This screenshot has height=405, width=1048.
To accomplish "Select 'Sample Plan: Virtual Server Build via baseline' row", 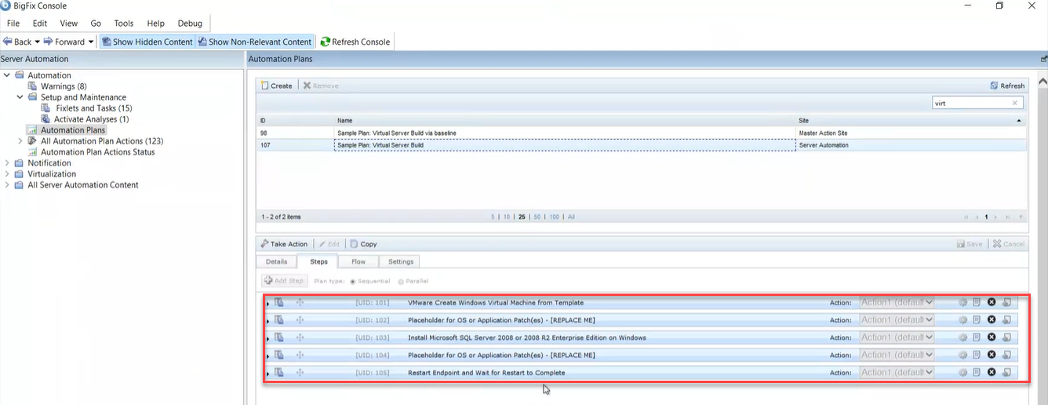I will click(x=642, y=133).
